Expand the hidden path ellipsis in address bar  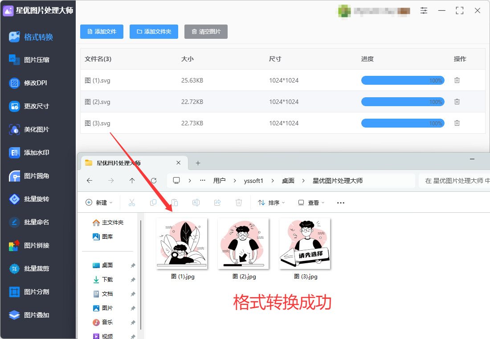203,181
